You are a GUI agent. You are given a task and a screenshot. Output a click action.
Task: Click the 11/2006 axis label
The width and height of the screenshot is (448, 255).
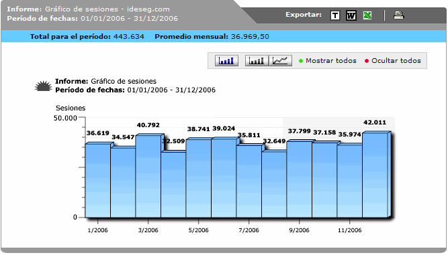(349, 230)
